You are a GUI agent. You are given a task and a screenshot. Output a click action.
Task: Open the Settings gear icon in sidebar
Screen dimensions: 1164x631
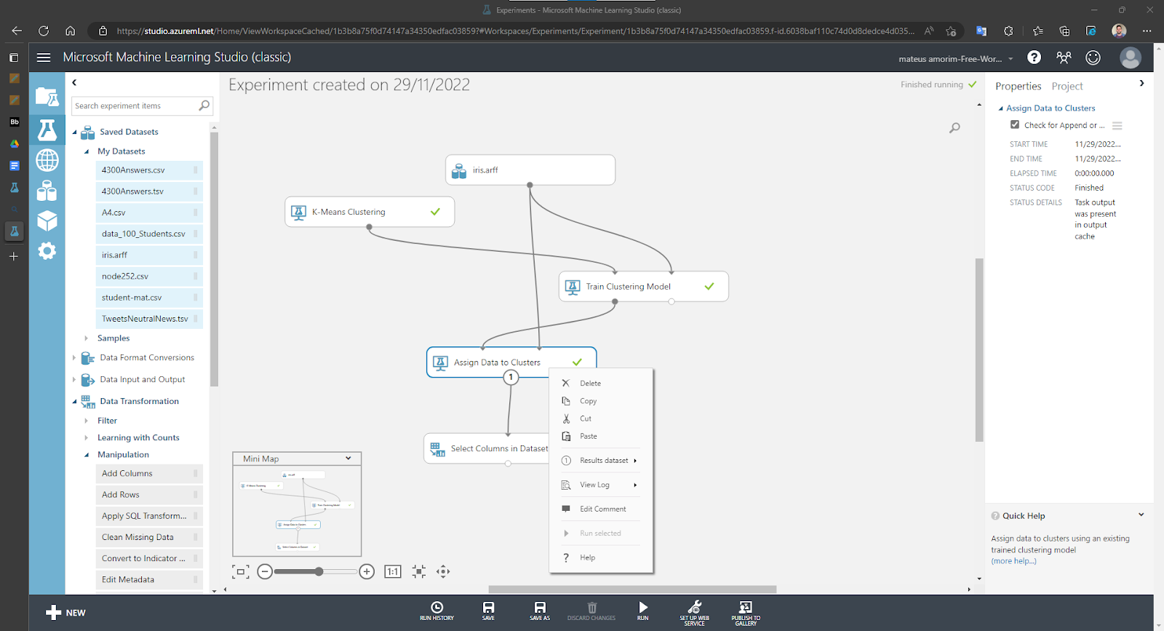coord(47,251)
